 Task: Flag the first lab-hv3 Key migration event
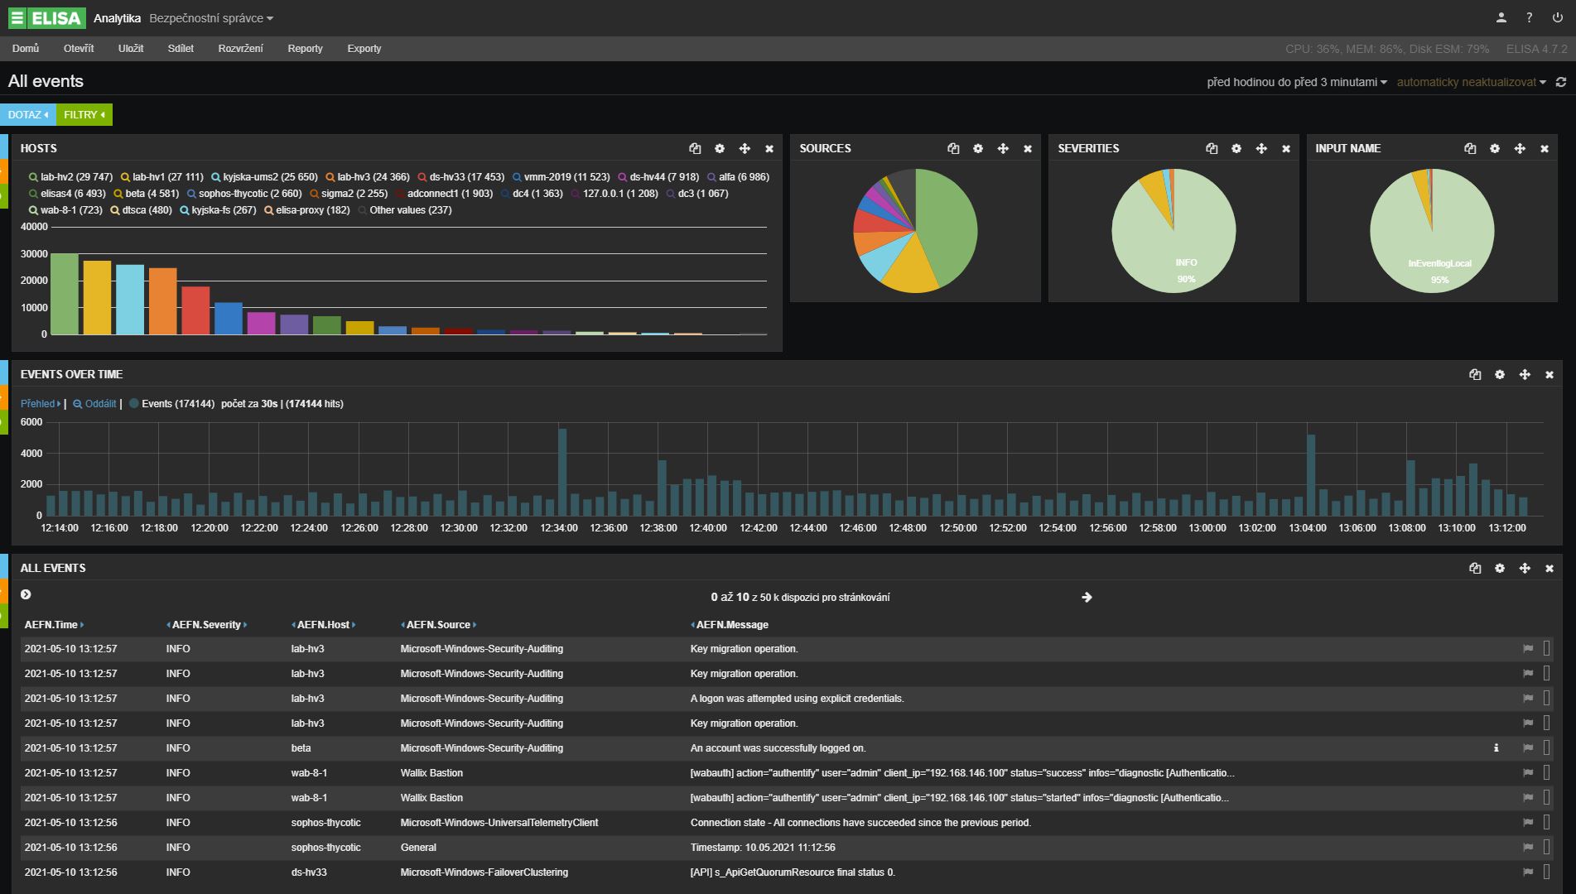point(1528,648)
